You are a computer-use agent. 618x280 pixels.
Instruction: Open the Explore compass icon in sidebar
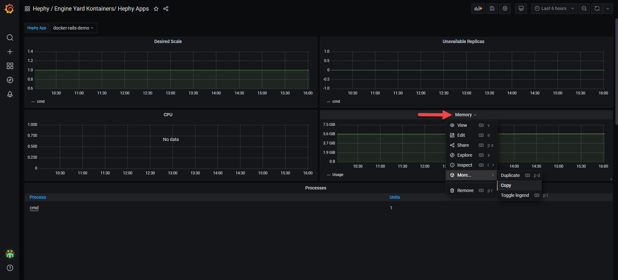pos(10,80)
